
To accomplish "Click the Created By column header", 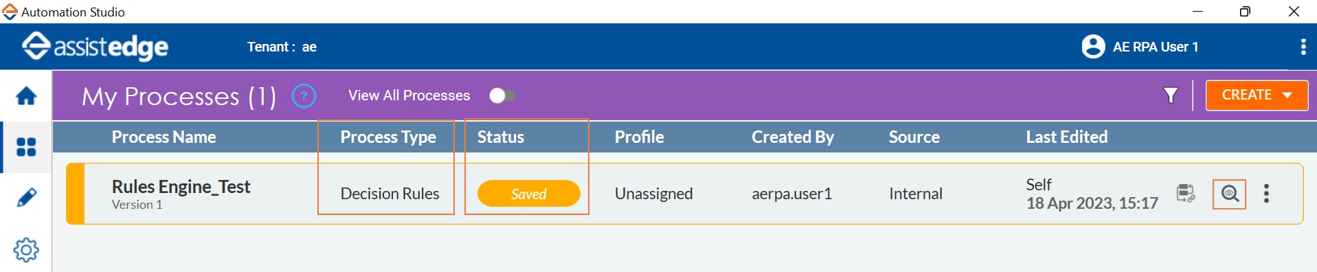I will tap(792, 137).
